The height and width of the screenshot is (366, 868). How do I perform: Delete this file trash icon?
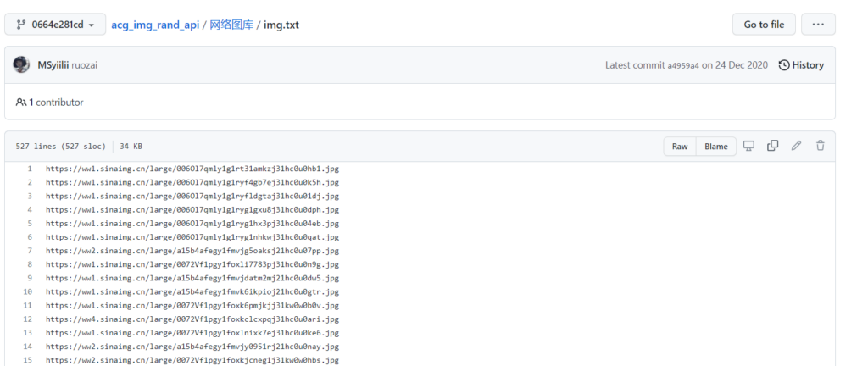coord(820,146)
